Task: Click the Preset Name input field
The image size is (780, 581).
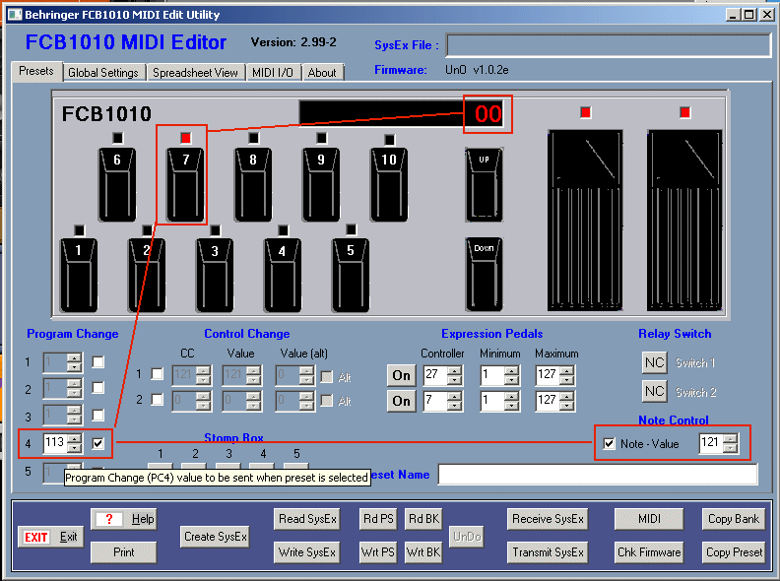Action: pos(598,474)
